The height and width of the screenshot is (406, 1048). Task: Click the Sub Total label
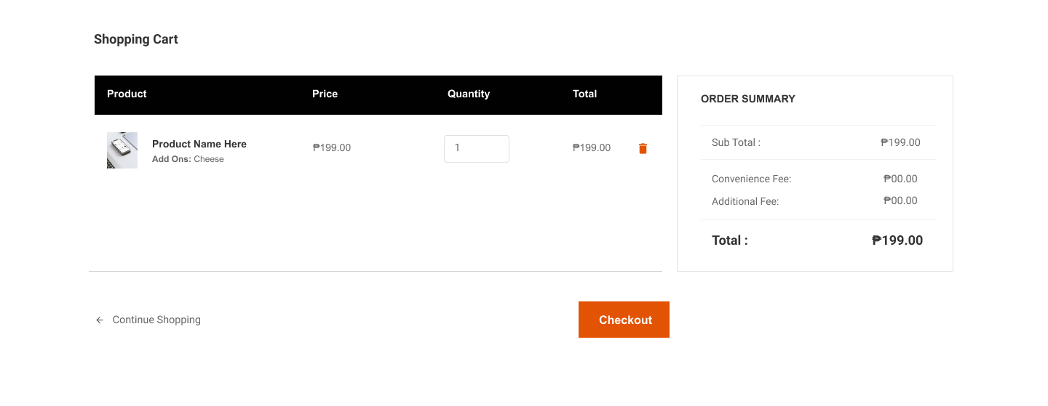coord(736,142)
